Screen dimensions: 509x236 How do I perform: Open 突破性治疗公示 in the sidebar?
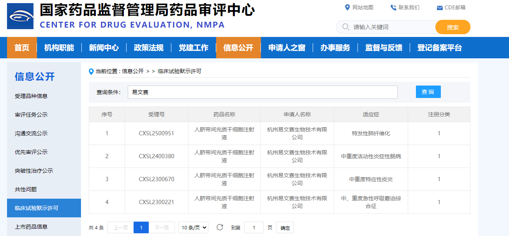pos(34,171)
